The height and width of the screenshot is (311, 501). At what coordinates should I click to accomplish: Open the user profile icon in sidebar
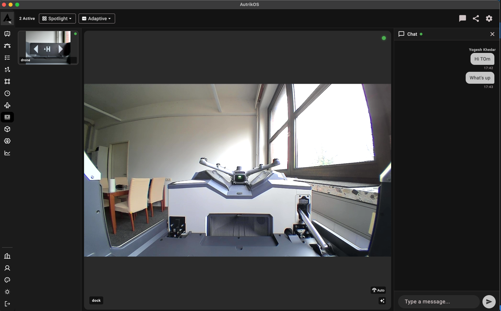click(x=7, y=268)
